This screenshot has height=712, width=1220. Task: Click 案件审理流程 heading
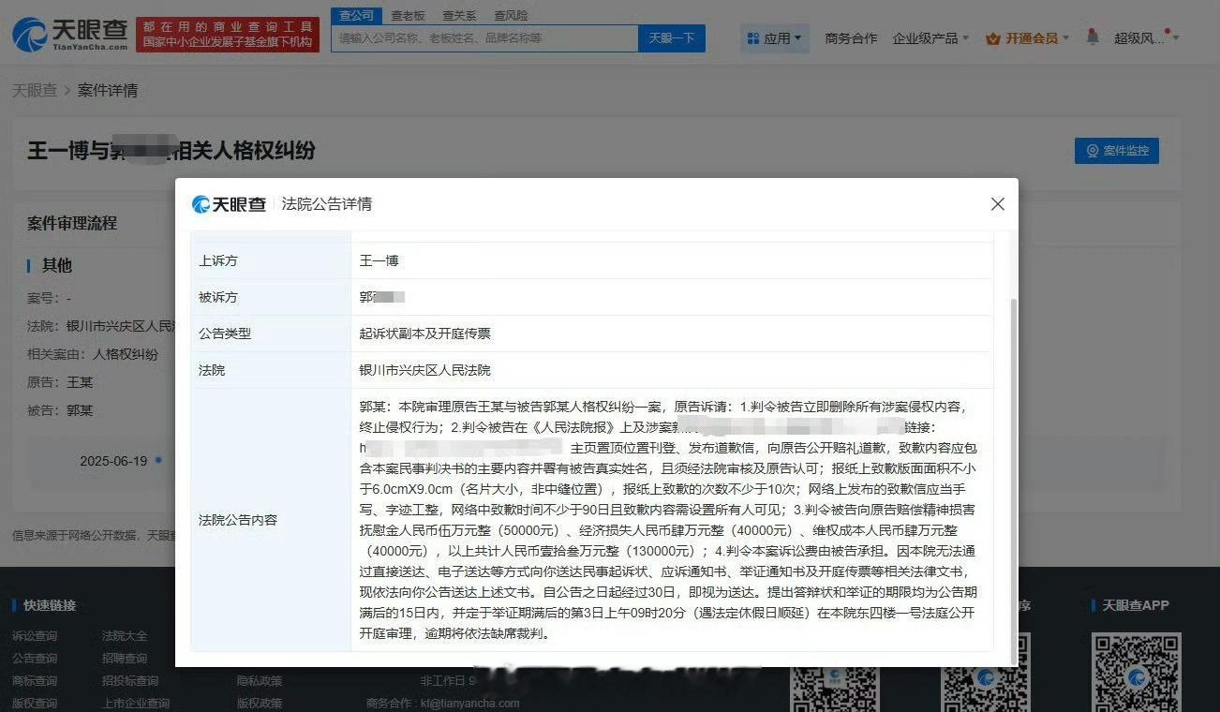tap(72, 223)
